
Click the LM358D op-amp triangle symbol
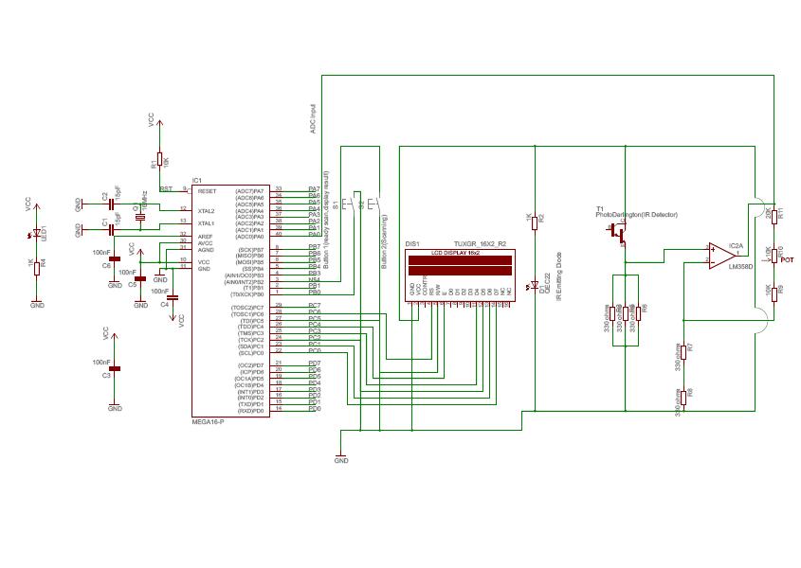(x=721, y=256)
